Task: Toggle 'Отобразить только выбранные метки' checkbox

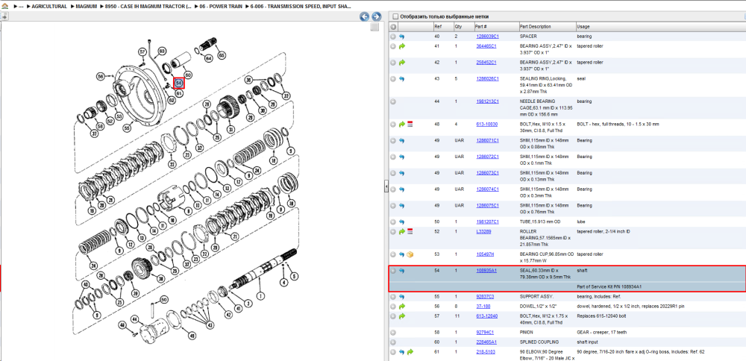Action: [395, 16]
